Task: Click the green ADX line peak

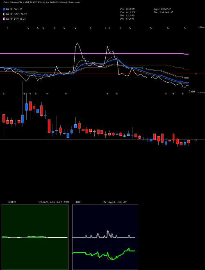Action: point(129,249)
